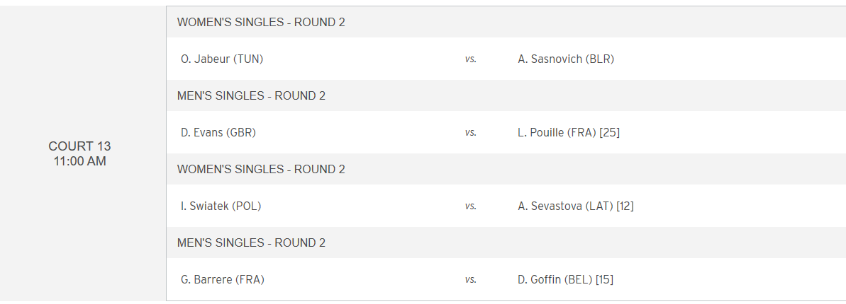Click 'vs.' in Swiatek vs Sevastova match
This screenshot has height=304, width=846.
coord(471,206)
